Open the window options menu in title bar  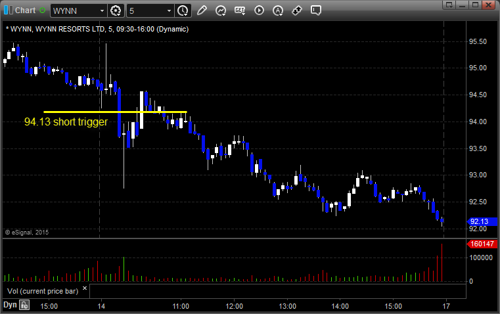click(x=449, y=5)
